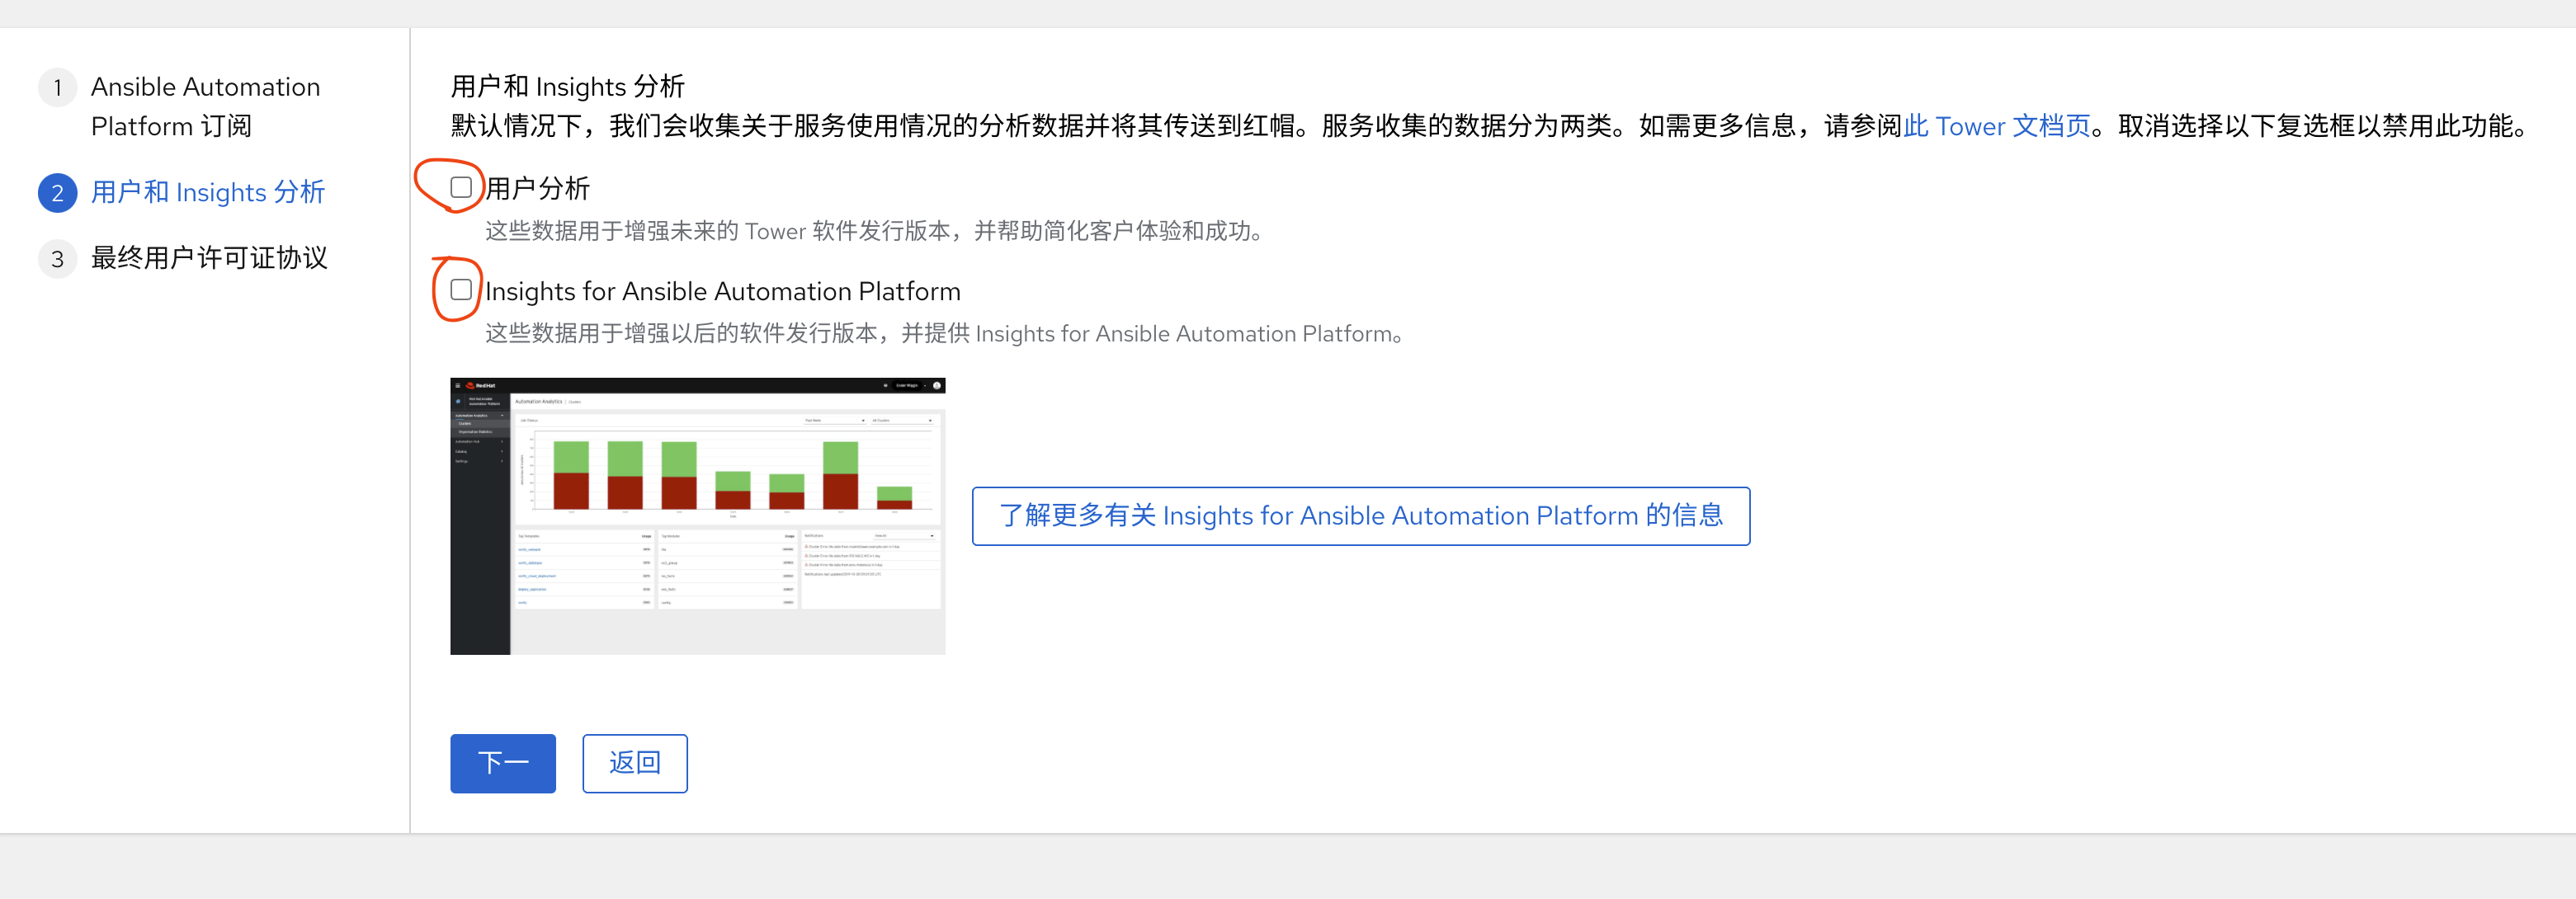Viewport: 2576px width, 899px height.
Task: Go to Ansible Automation Platform 订阅 step
Action: (x=205, y=106)
